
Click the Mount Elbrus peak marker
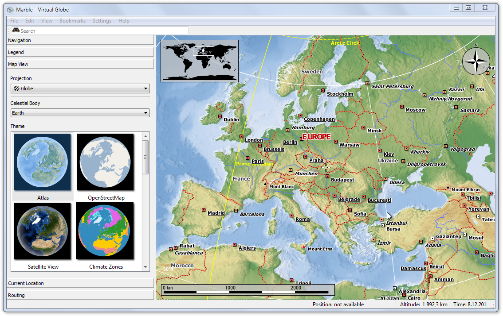(448, 188)
